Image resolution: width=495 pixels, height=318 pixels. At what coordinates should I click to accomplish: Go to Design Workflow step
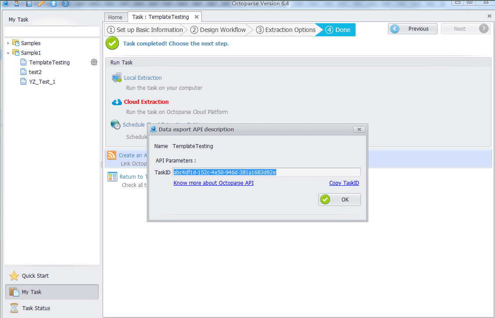click(218, 30)
